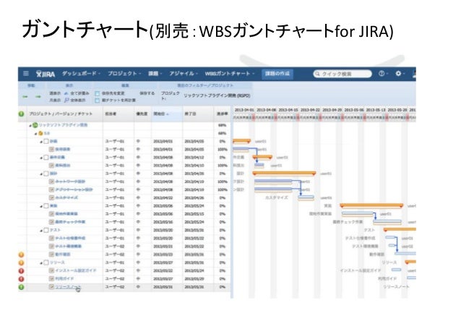The image size is (461, 326).
Task: Tick the 親チケットを再計画 checkbox
Action: [98, 100]
